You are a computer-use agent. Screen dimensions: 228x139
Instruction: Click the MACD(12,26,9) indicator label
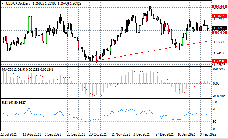coord(14,70)
